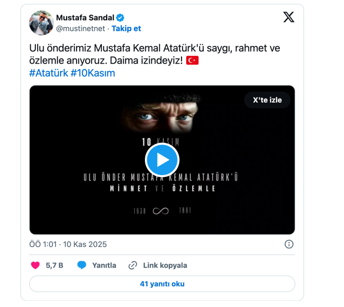The width and height of the screenshot is (344, 307).
Task: Click the 5,7 B like count
Action: (55, 265)
